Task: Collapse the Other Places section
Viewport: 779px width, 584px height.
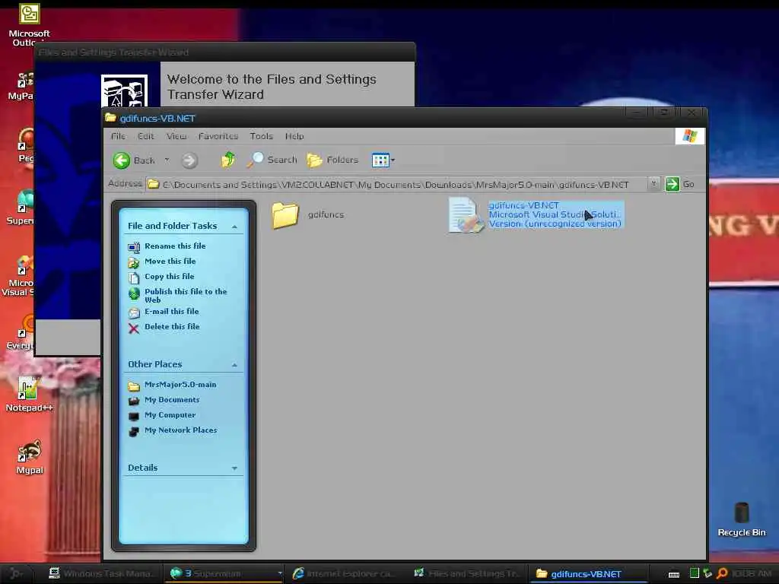Action: (x=234, y=365)
